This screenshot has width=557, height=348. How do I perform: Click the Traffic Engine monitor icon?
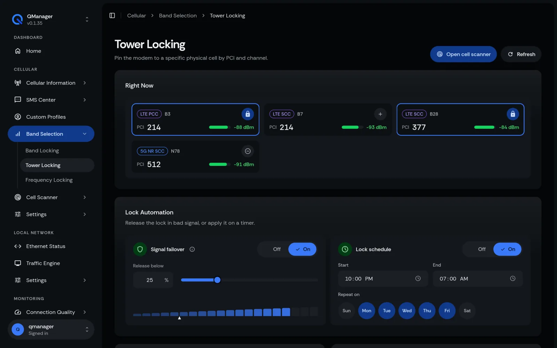[x=18, y=263]
